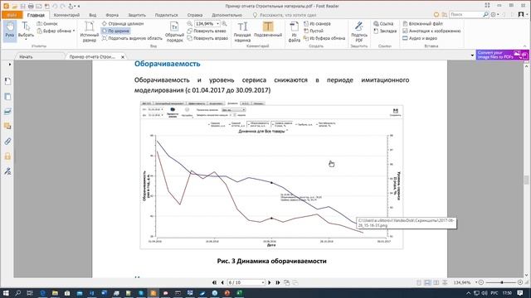Viewport: 531px width, 298px height.
Task: Create PDF Из буфера обмена
Action: pos(324,38)
